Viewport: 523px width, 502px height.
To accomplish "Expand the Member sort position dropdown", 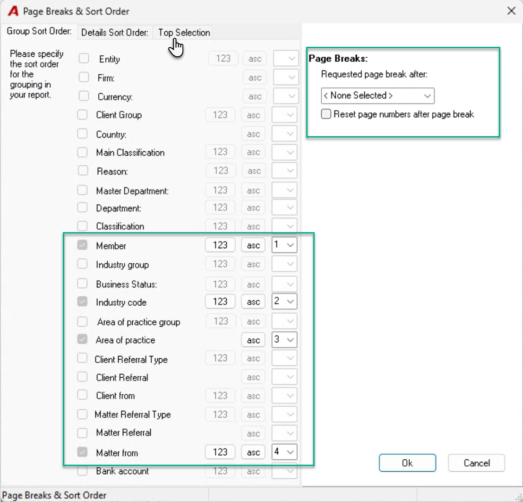I will [x=284, y=245].
